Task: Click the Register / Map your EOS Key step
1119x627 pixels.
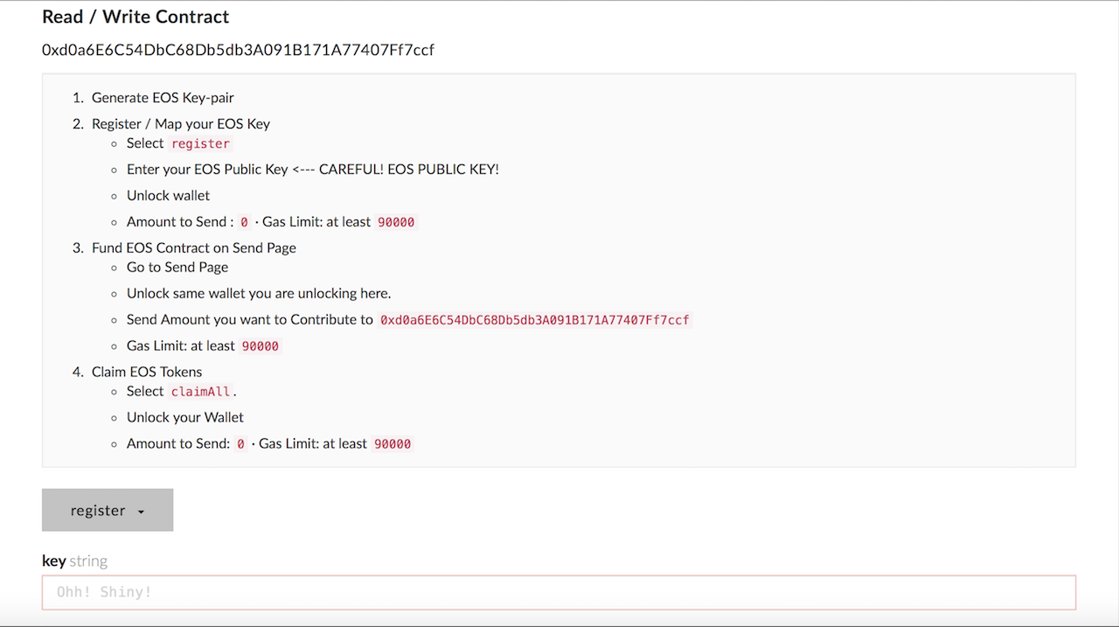Action: tap(180, 124)
